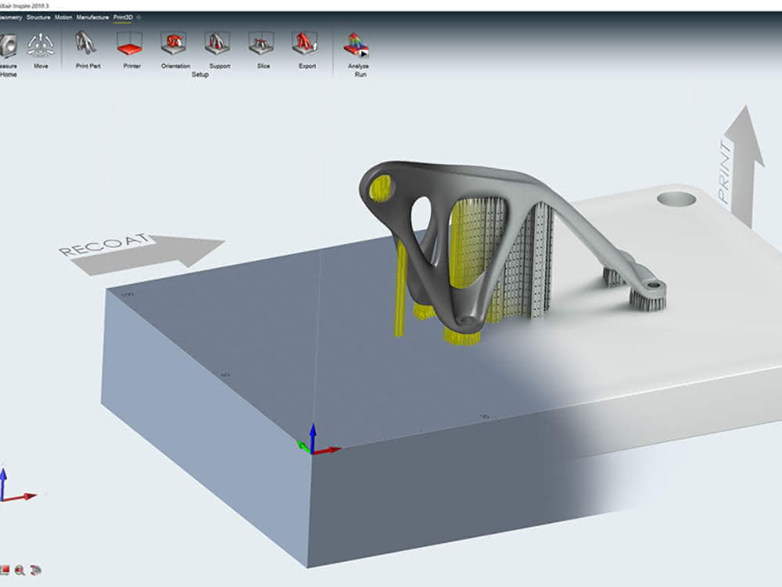
Task: Run the Analyze simulation icon
Action: (356, 45)
